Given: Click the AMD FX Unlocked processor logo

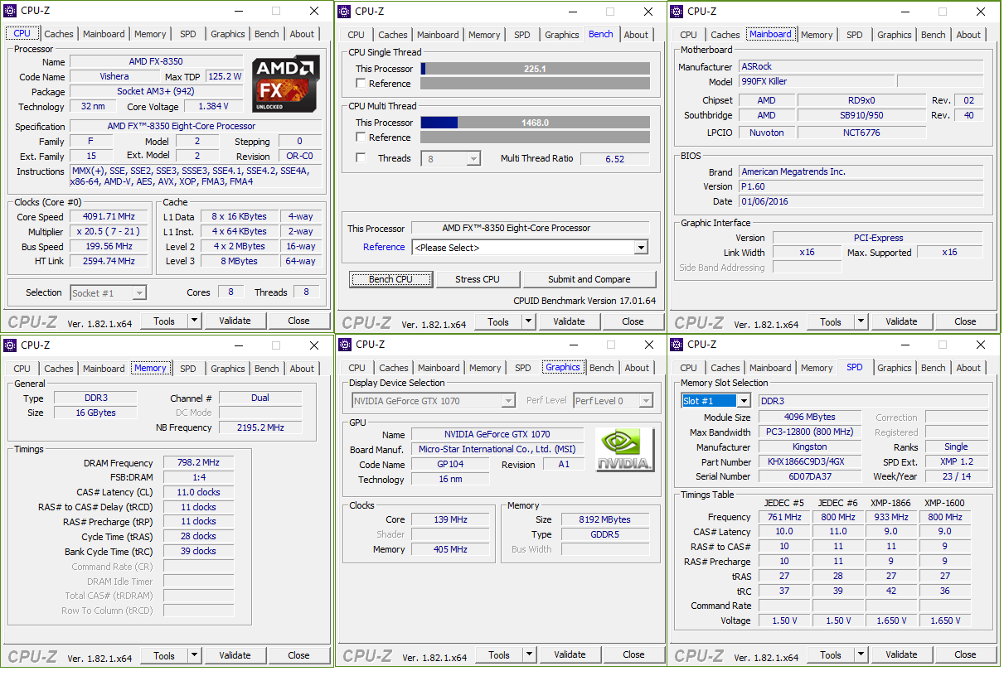Looking at the screenshot, I should coord(286,84).
